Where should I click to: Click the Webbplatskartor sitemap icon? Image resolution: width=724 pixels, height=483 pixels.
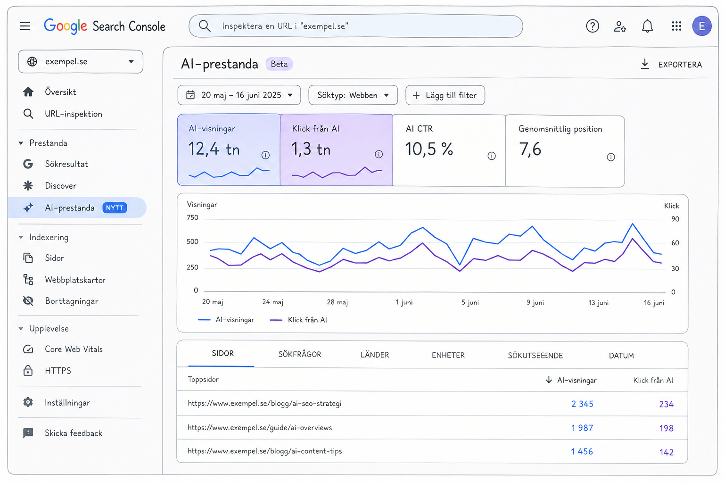click(x=28, y=280)
